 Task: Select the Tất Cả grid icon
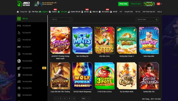(19, 19)
